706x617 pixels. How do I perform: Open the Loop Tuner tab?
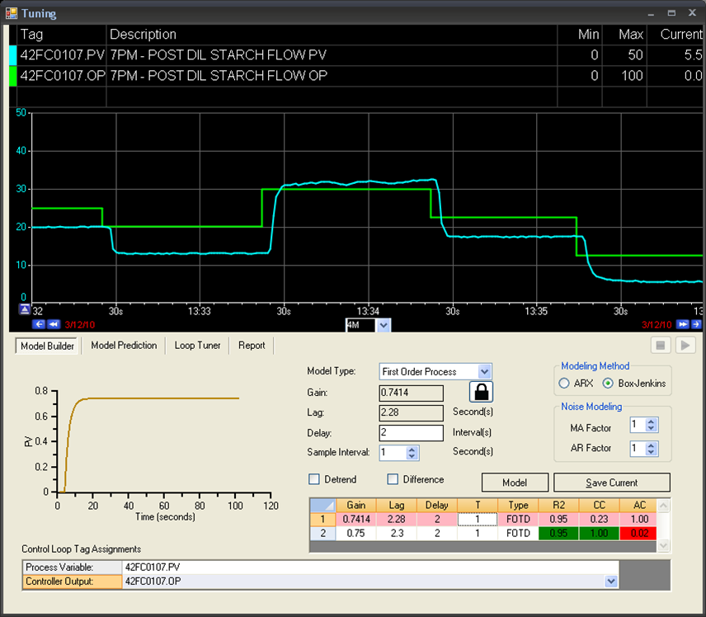point(197,346)
